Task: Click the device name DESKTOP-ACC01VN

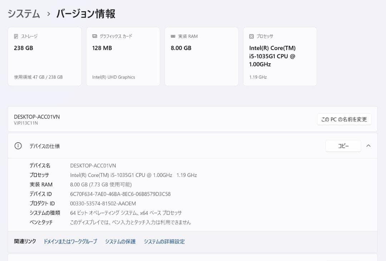Action: tap(36, 117)
